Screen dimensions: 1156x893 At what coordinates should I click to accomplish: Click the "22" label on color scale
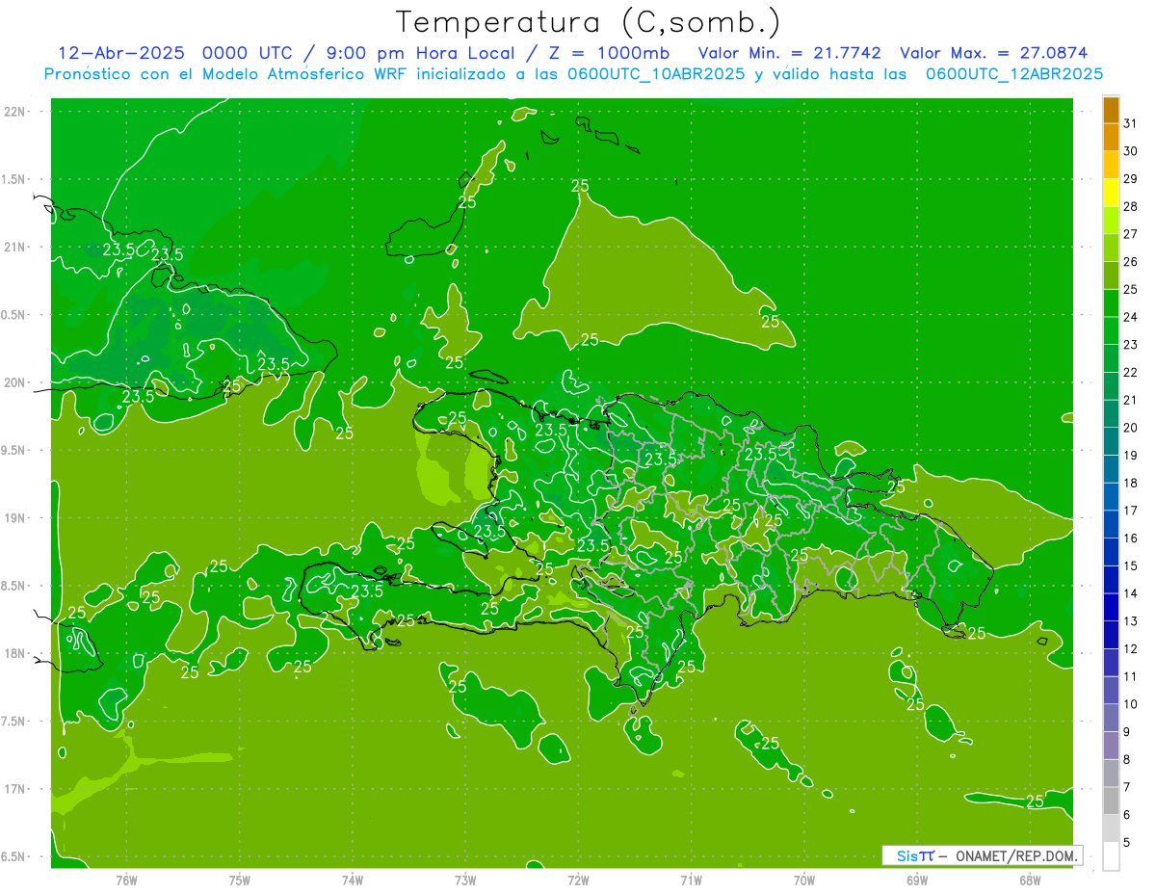point(1131,373)
